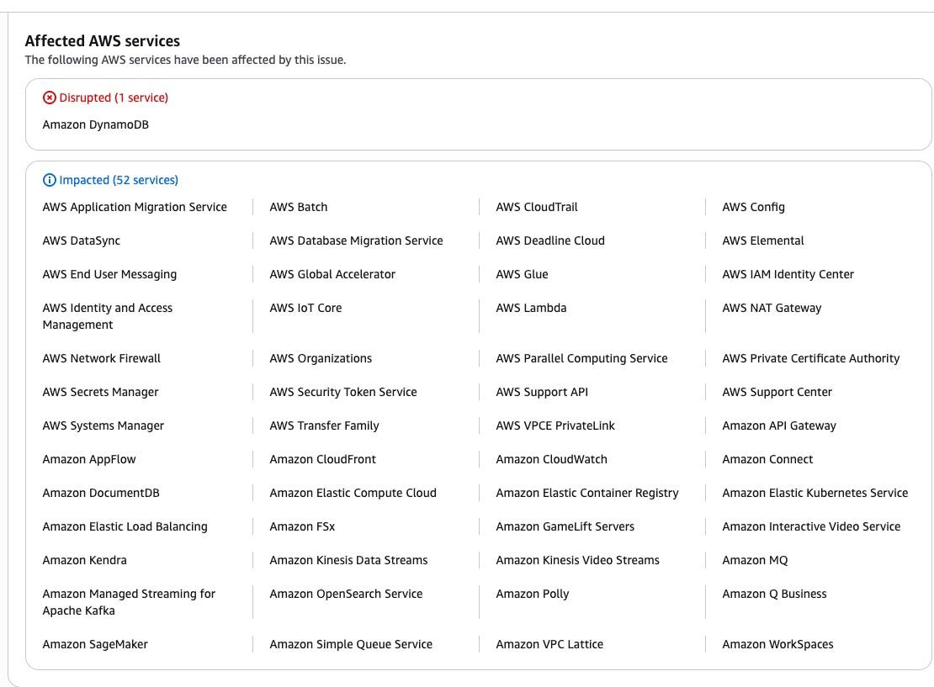
Task: Click the red Disrupted error icon
Action: (49, 98)
